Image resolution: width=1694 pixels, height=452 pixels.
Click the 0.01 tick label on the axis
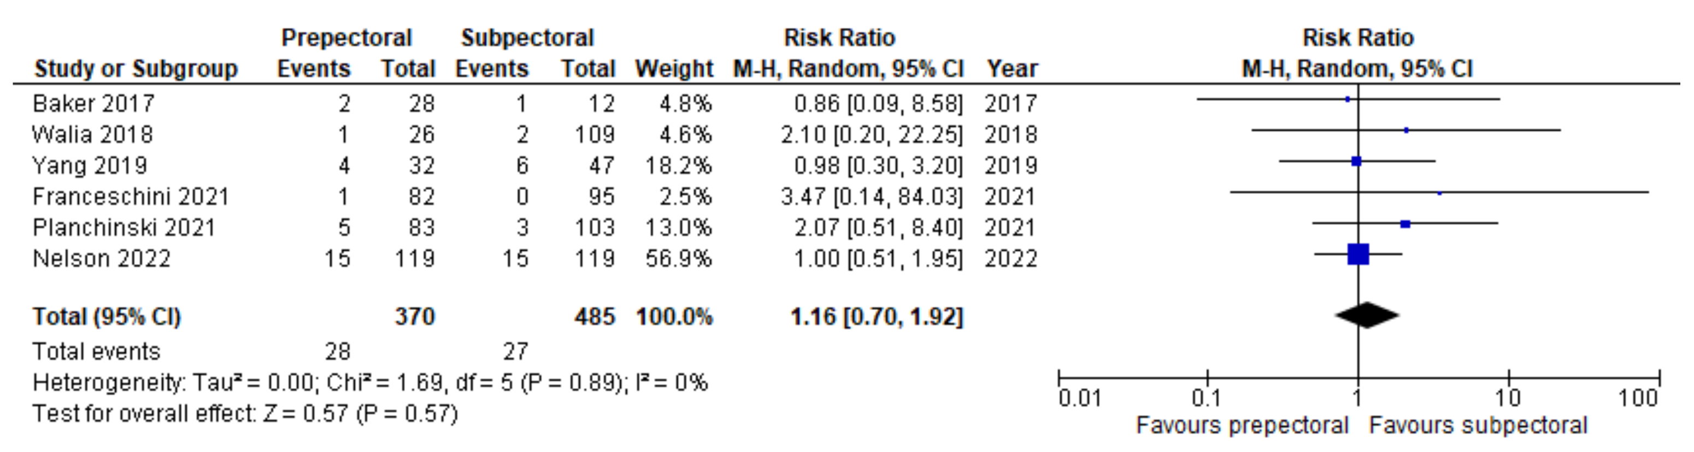point(1080,398)
